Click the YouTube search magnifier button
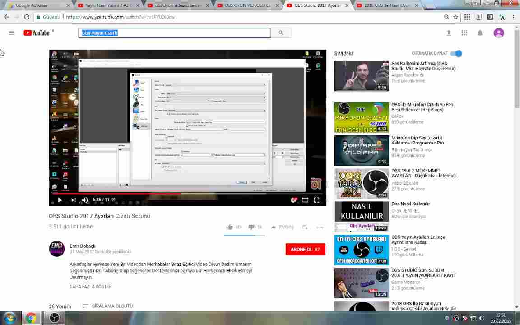520x325 pixels. 281,33
